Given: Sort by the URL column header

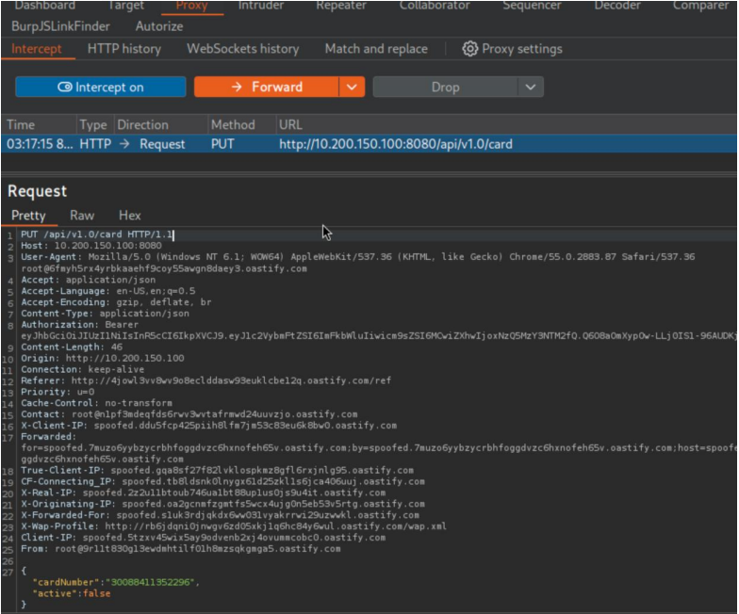Looking at the screenshot, I should coord(290,125).
